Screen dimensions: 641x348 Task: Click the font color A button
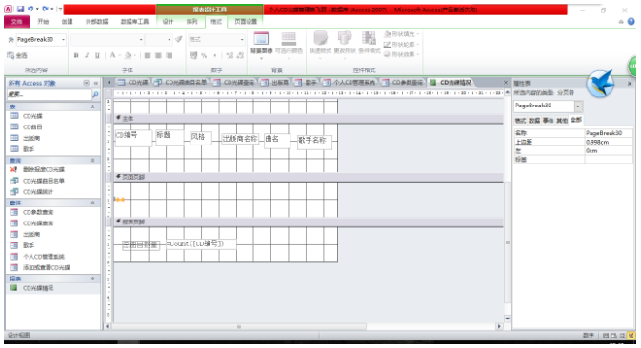(x=112, y=55)
